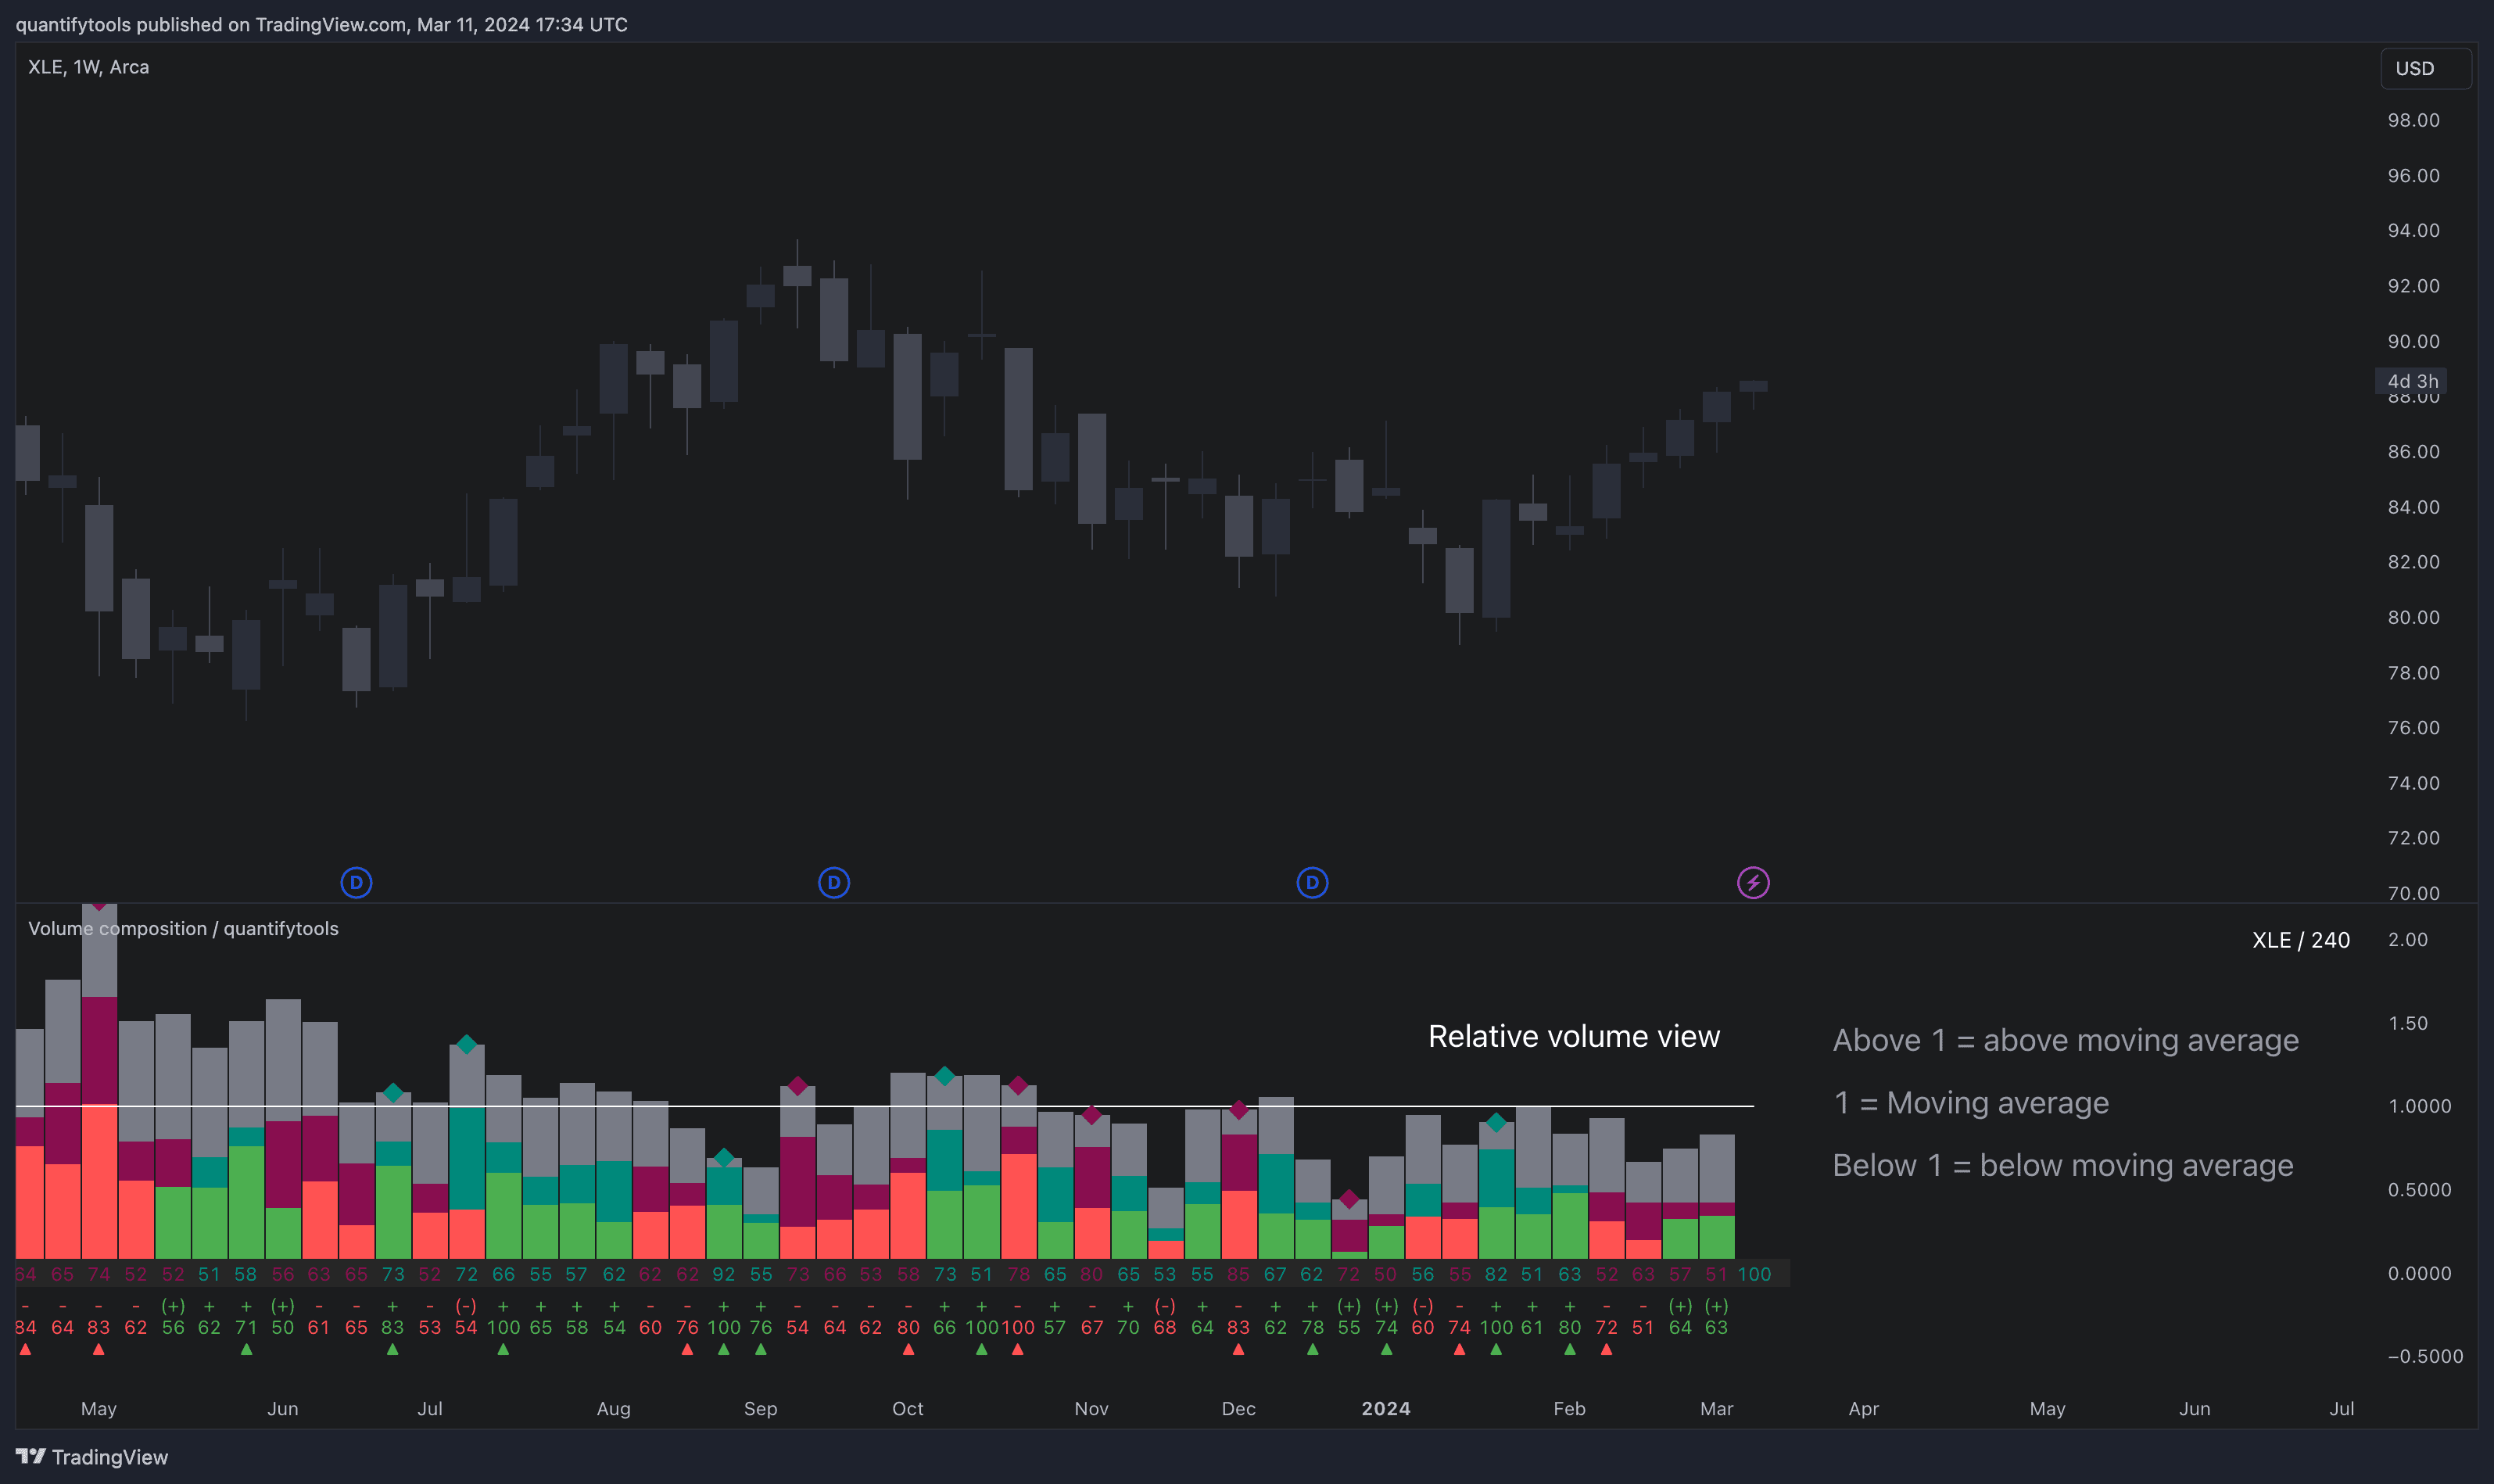Open the Volume composition indicator settings
The height and width of the screenshot is (1484, 2494).
184,928
